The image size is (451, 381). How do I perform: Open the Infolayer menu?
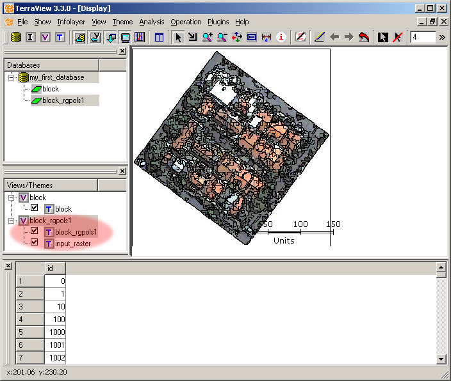(x=70, y=22)
